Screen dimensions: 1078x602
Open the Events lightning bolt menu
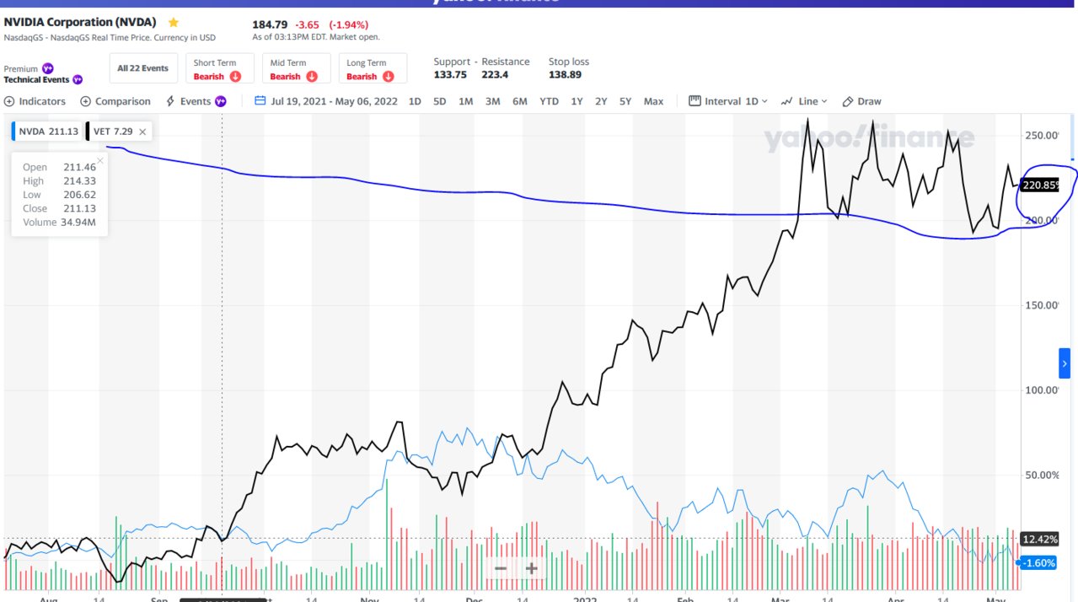click(196, 101)
